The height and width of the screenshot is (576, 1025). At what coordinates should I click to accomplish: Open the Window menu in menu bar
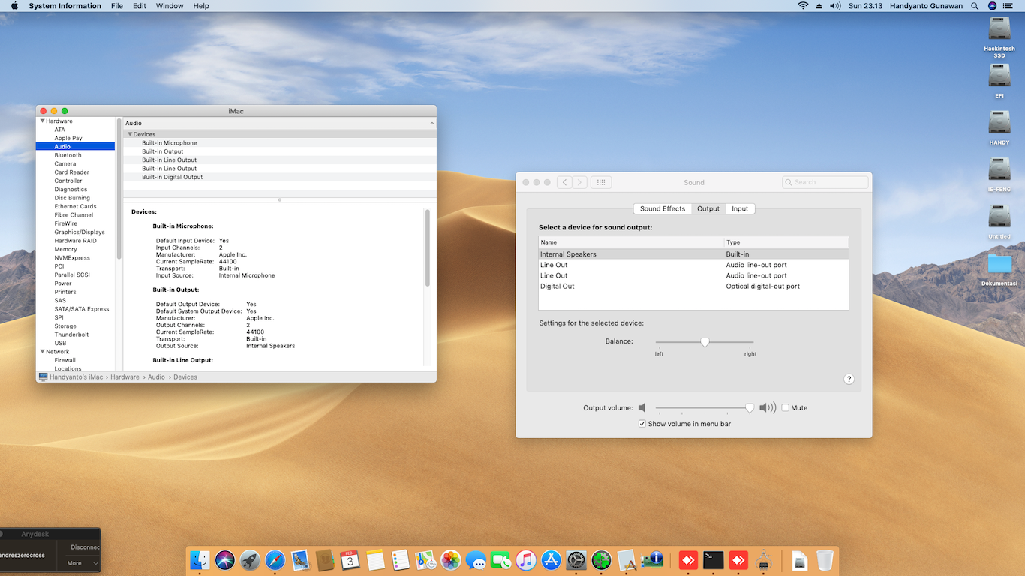coord(170,6)
